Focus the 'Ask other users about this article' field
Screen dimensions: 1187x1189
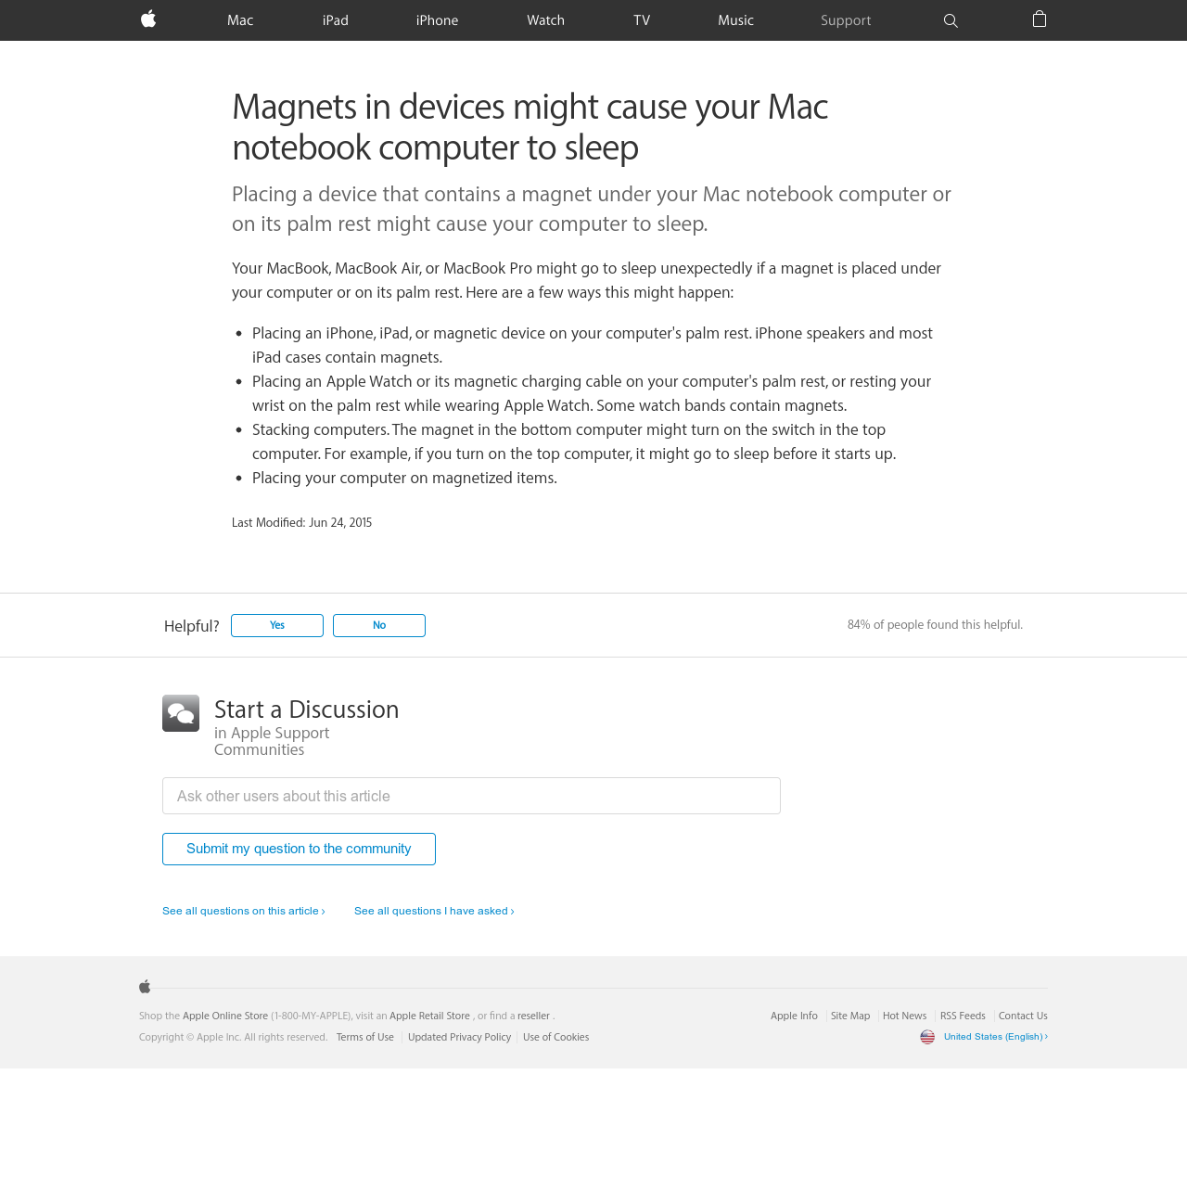pos(471,796)
